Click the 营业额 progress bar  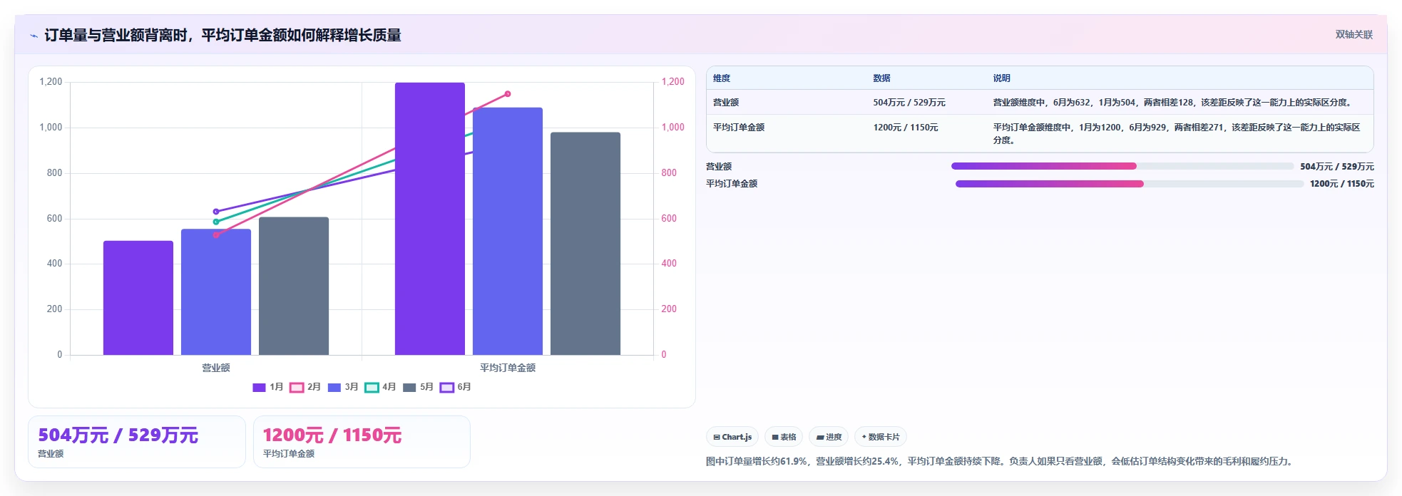(x=1122, y=166)
